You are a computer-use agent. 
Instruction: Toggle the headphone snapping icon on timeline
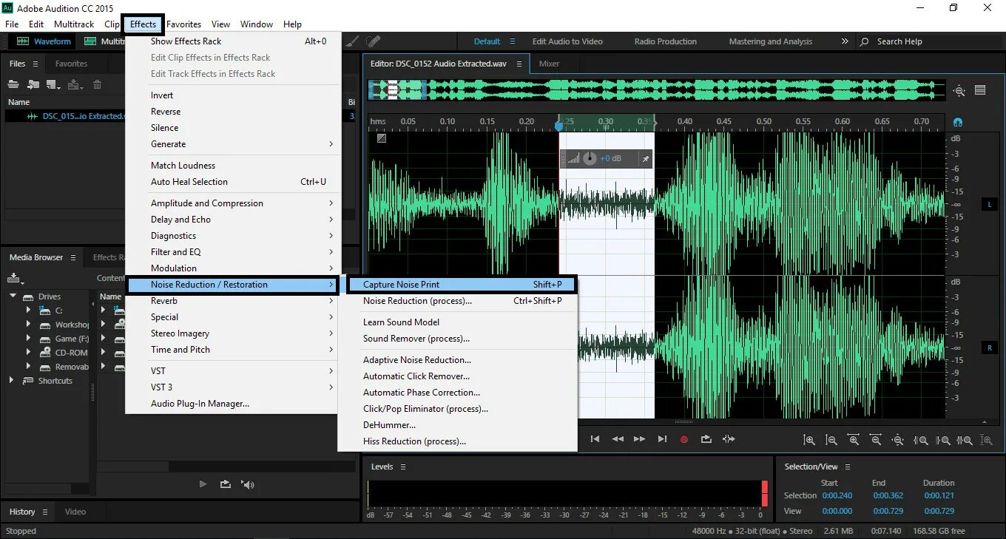[x=959, y=122]
